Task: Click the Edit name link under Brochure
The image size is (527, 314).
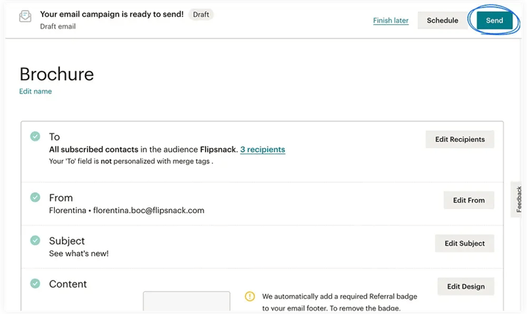Action: point(35,91)
